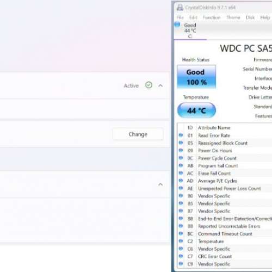Open the Disk menu
The width and height of the screenshot is (272, 272).
[x=250, y=17]
